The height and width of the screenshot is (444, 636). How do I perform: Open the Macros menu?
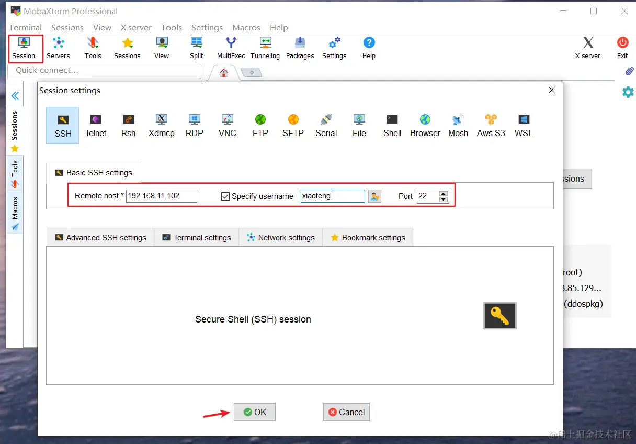pos(246,27)
